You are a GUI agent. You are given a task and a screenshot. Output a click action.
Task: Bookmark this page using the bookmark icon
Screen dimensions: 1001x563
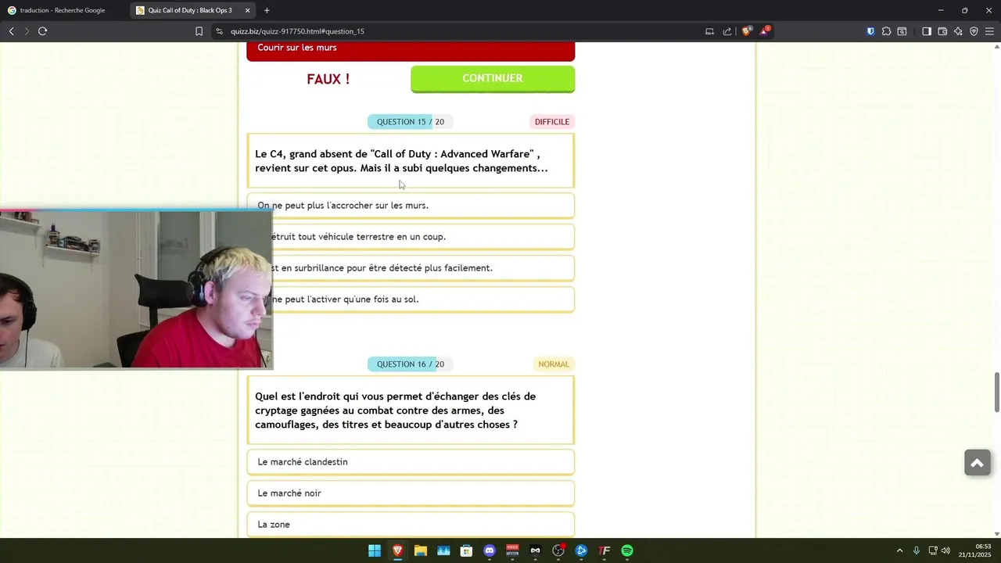pyautogui.click(x=199, y=31)
